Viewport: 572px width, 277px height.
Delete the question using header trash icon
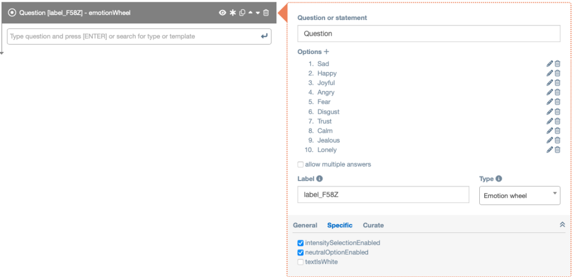pos(266,12)
